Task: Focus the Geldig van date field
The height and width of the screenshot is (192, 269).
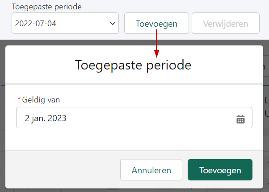Action: [134, 118]
